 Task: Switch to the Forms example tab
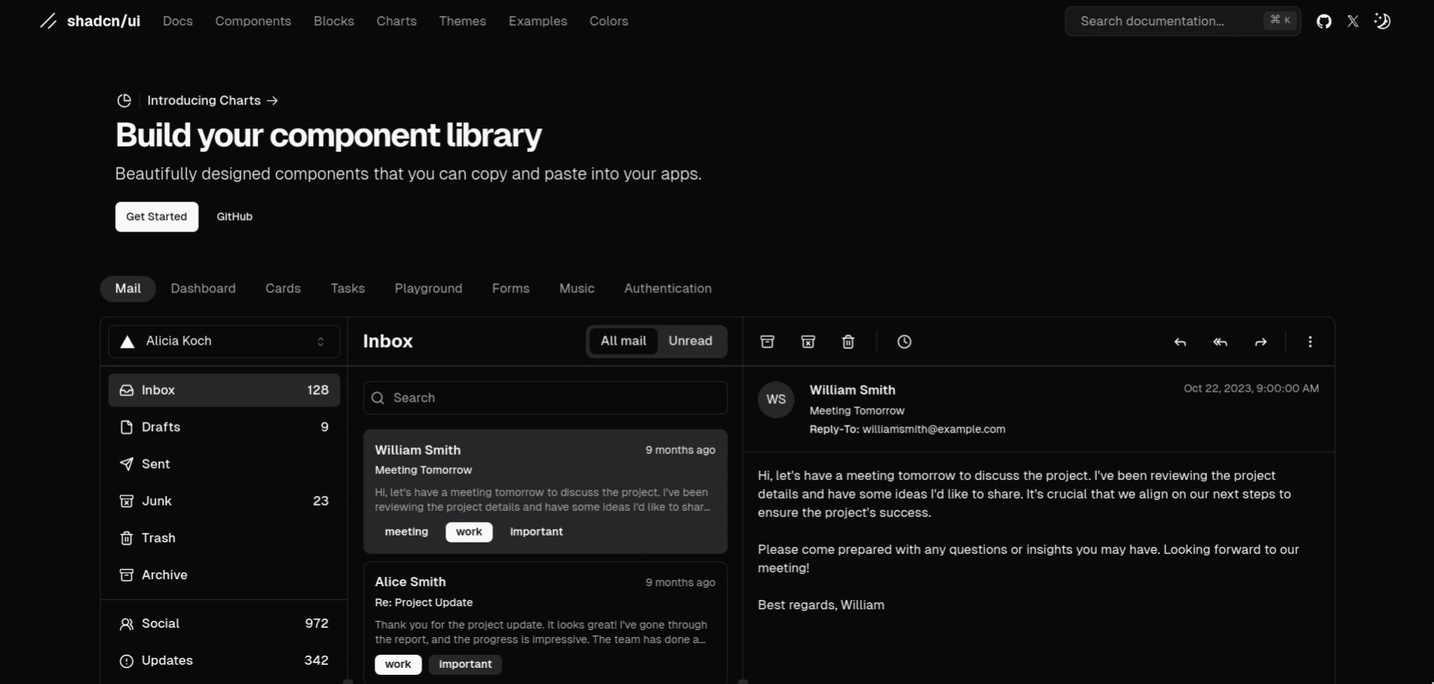tap(511, 289)
